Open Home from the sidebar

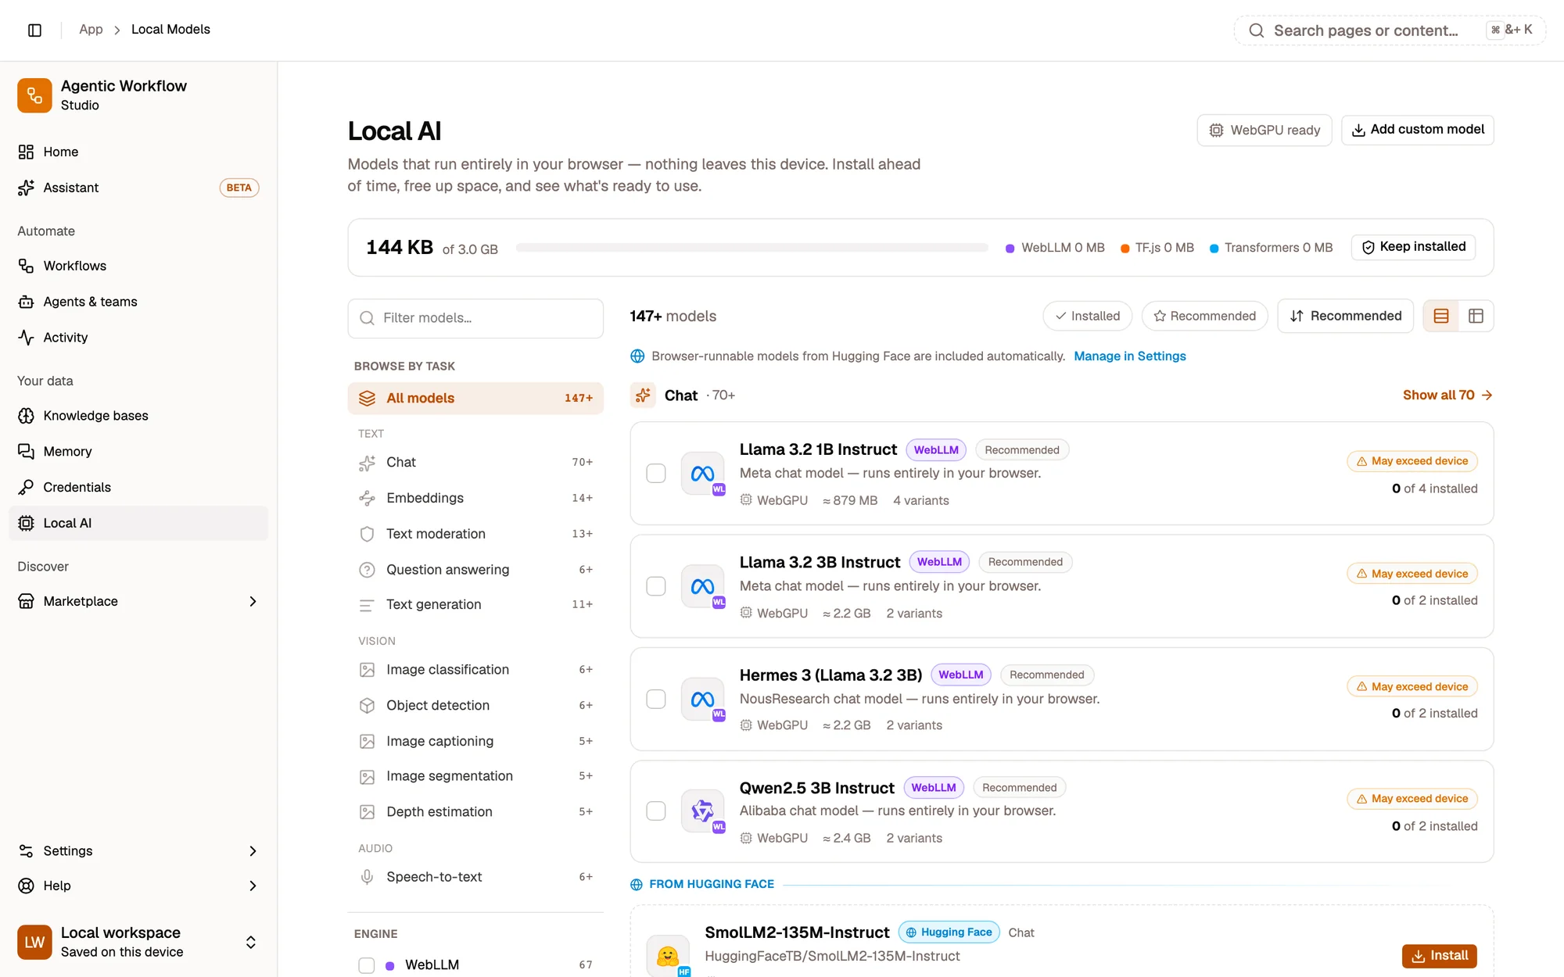pos(138,152)
